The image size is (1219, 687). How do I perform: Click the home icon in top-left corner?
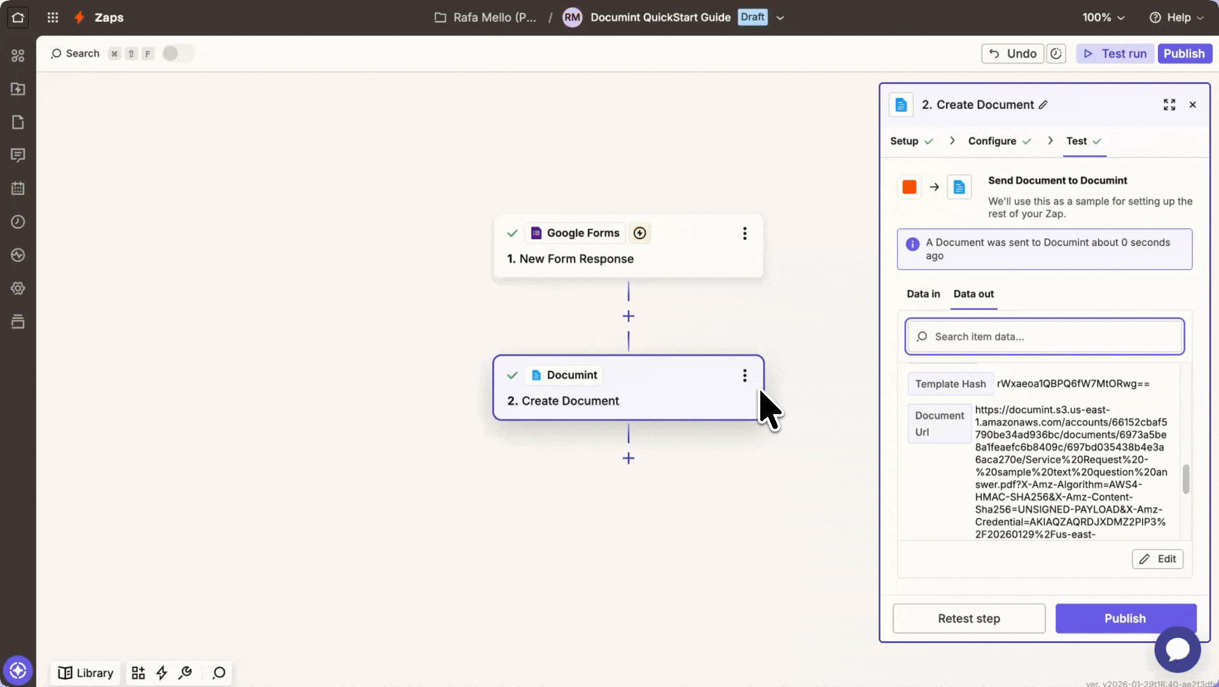pyautogui.click(x=18, y=18)
